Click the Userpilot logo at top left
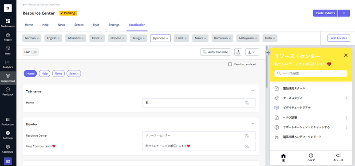The width and height of the screenshot is (355, 166). (x=8, y=8)
